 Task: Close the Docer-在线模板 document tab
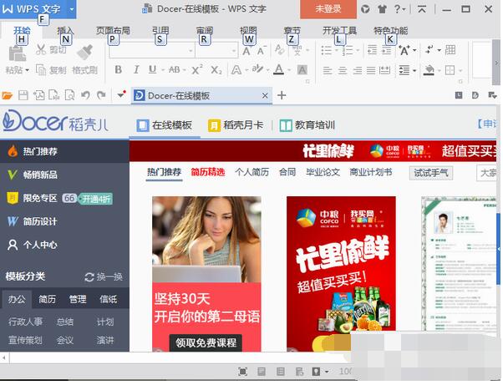[x=265, y=95]
